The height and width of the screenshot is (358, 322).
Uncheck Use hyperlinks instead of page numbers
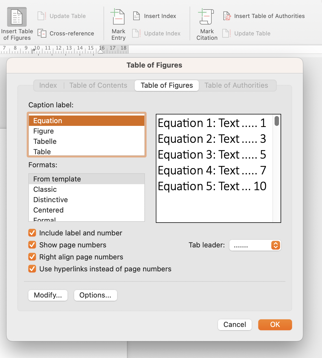coord(32,269)
